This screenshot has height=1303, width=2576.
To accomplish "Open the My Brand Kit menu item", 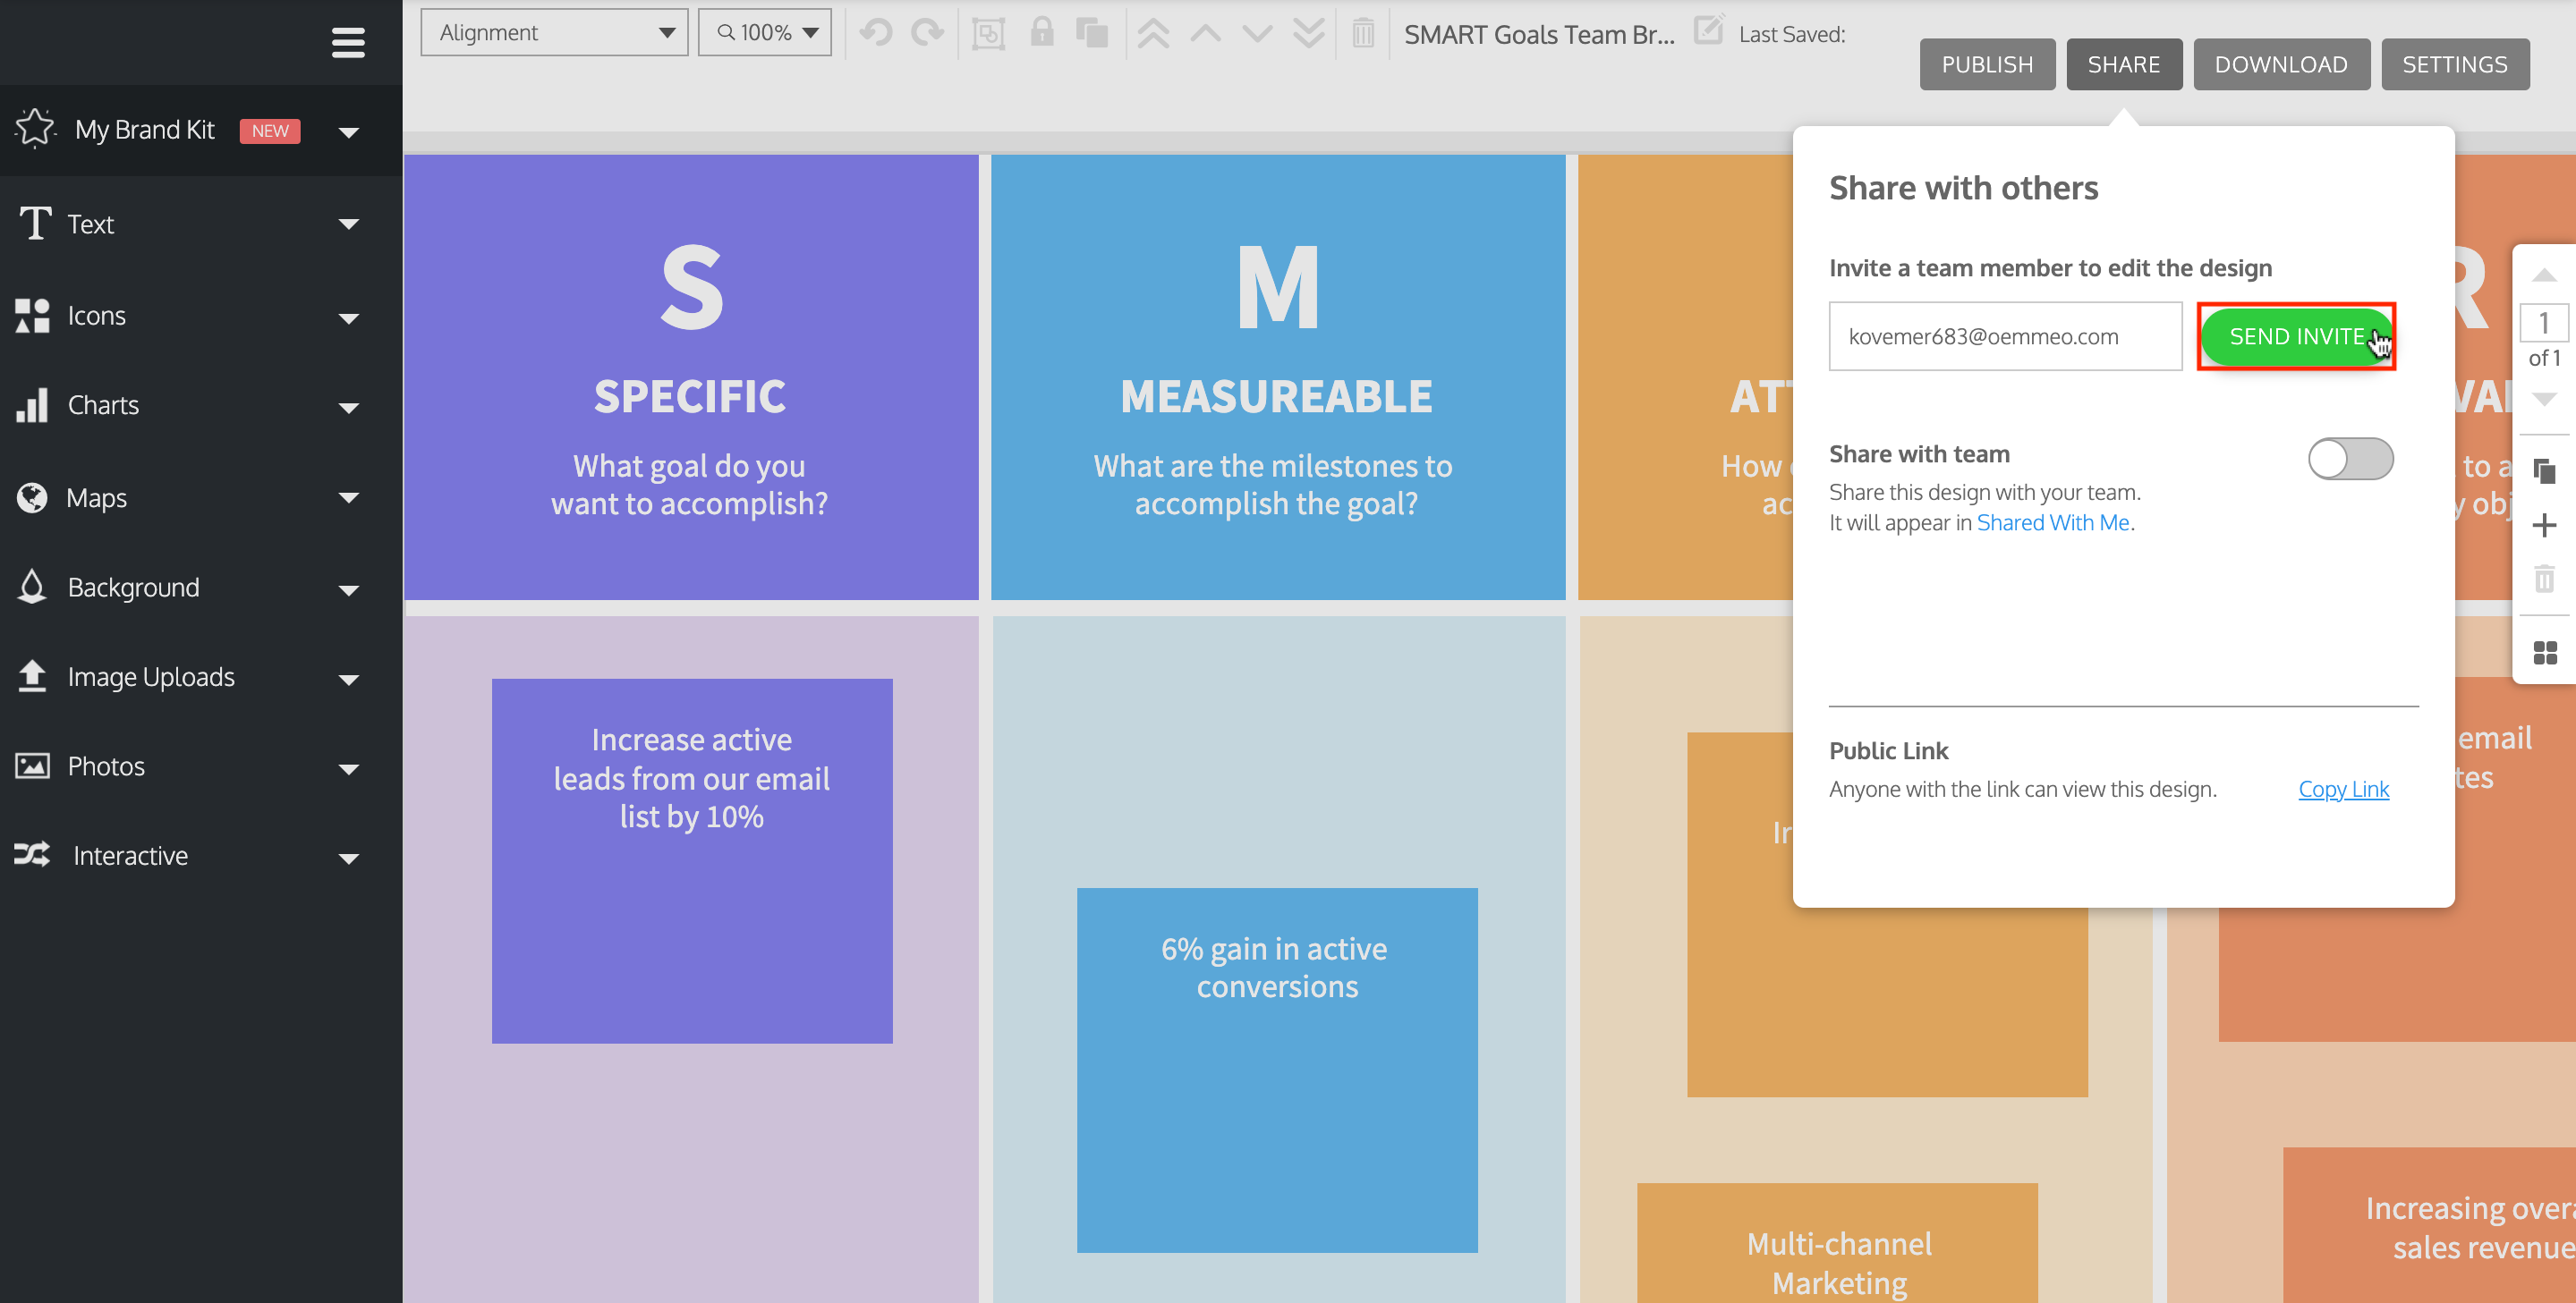I will click(x=200, y=130).
